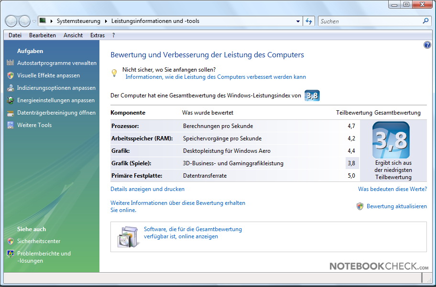436x287 pixels.
Task: Open Energieeinstellungen anpassen link
Action: (56, 100)
